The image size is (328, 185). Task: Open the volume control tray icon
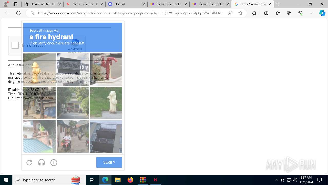click(295, 180)
